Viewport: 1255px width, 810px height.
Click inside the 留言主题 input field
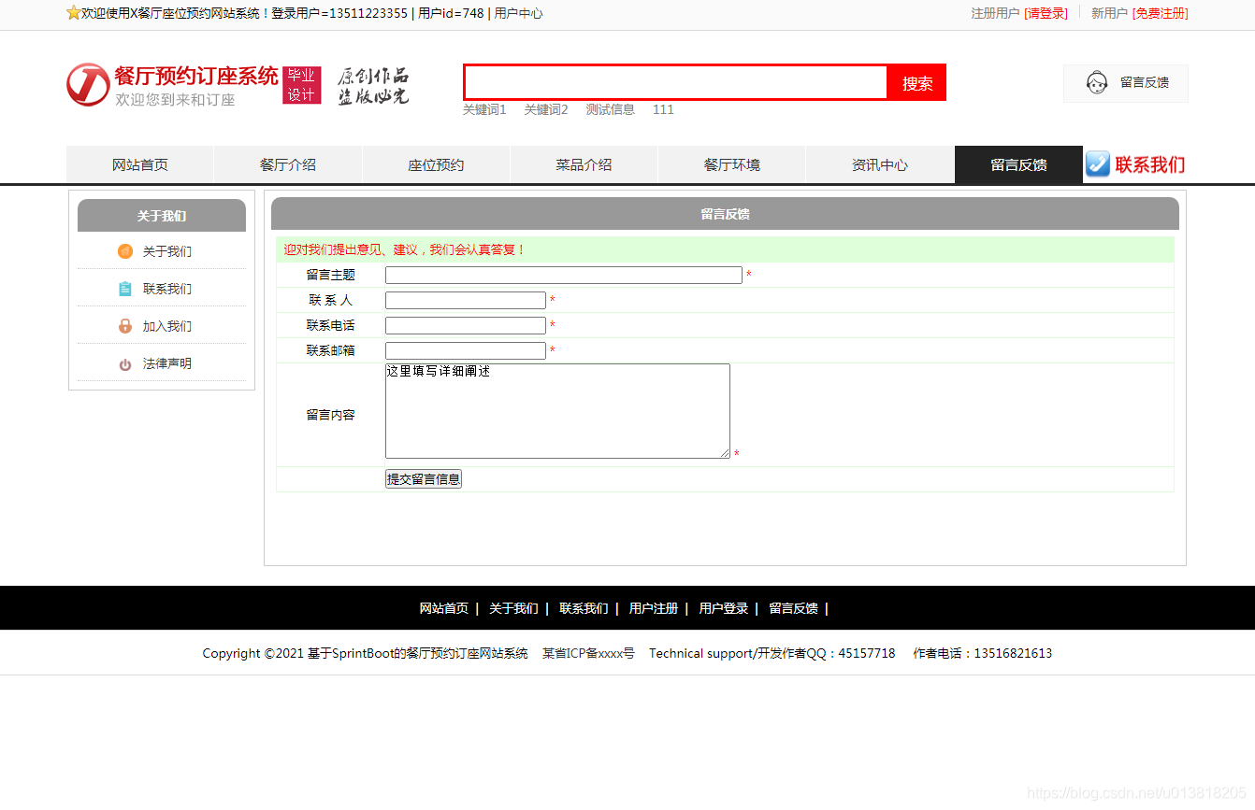[563, 275]
